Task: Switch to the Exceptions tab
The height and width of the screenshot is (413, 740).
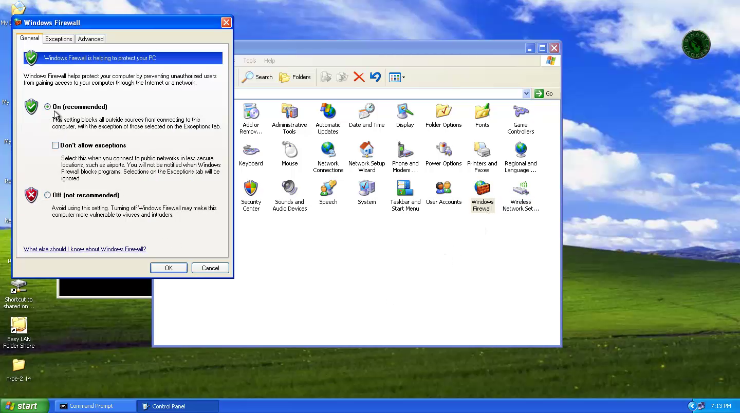Action: (59, 39)
